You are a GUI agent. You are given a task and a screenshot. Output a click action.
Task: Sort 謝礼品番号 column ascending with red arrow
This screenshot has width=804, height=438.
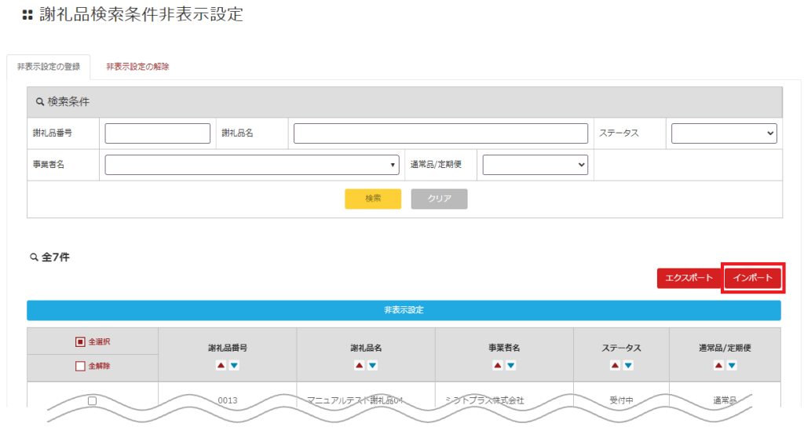(x=221, y=365)
